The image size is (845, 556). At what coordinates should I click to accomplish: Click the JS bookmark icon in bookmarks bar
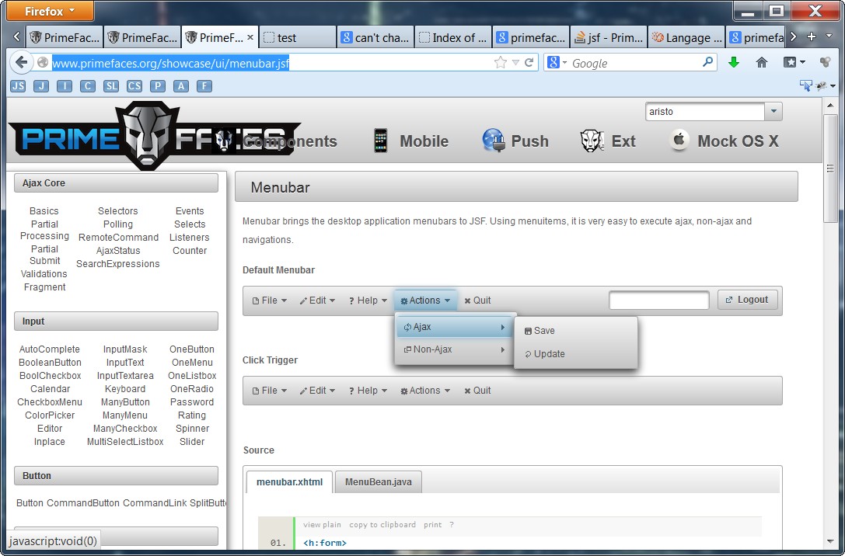pos(17,87)
